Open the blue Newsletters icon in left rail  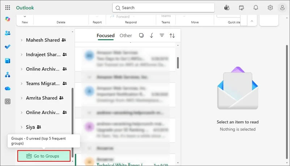tap(8, 61)
